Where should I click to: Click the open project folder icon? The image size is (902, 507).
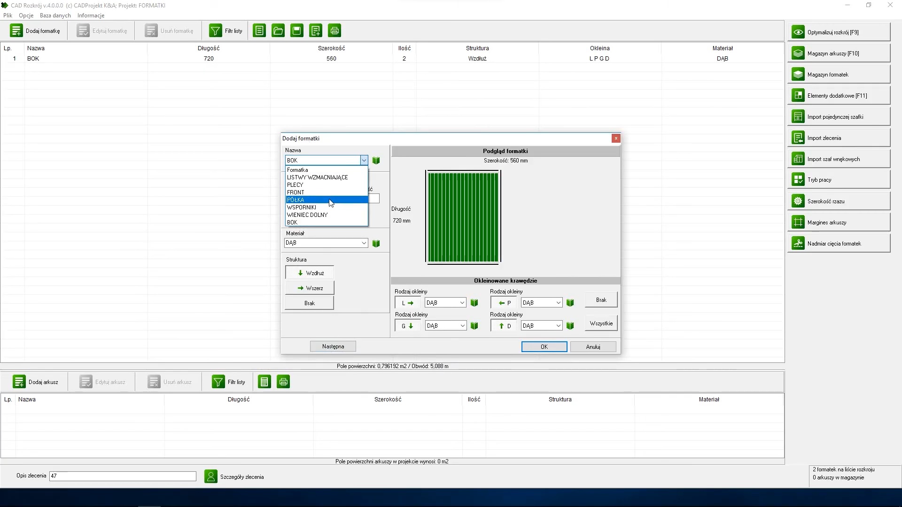[x=278, y=31]
